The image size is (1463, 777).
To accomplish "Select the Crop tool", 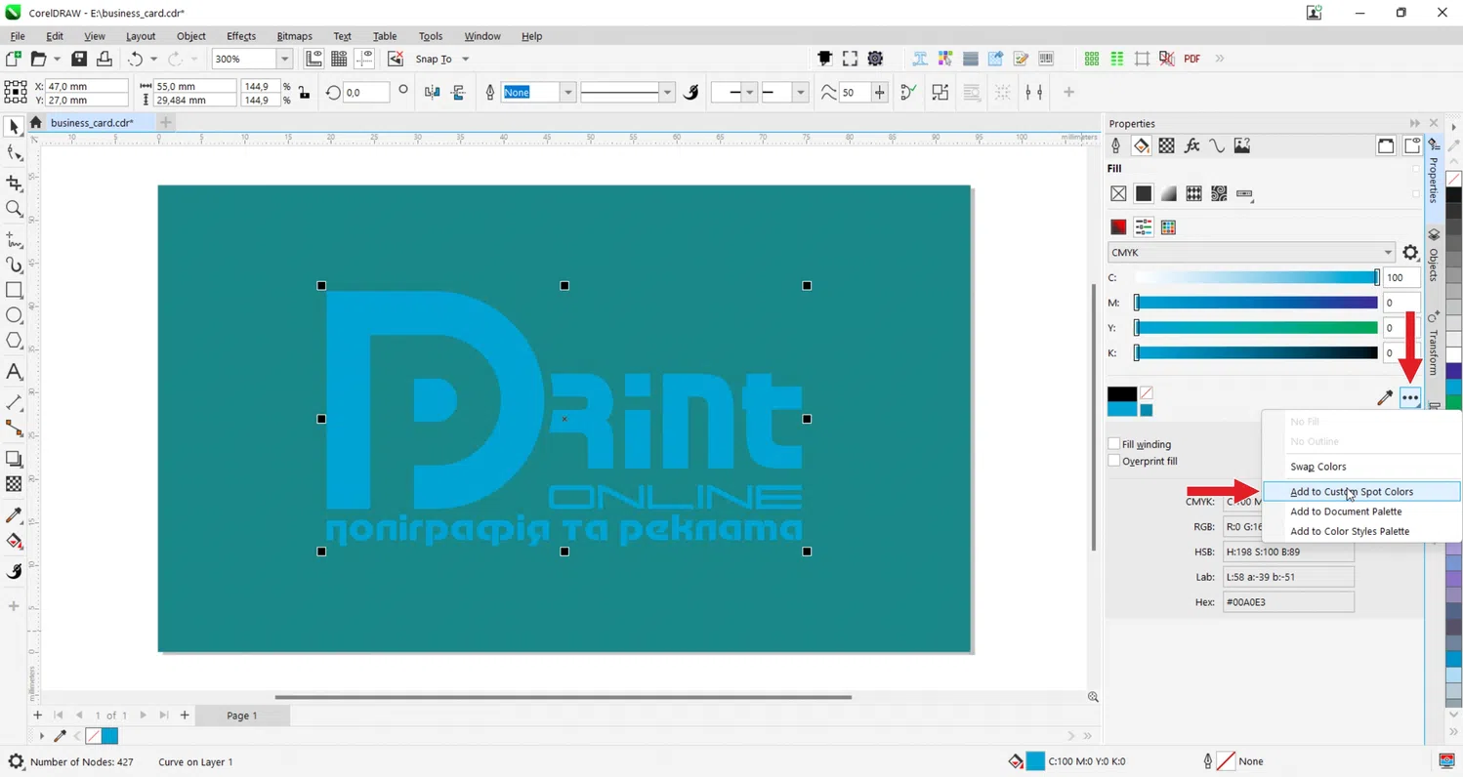I will [x=14, y=183].
